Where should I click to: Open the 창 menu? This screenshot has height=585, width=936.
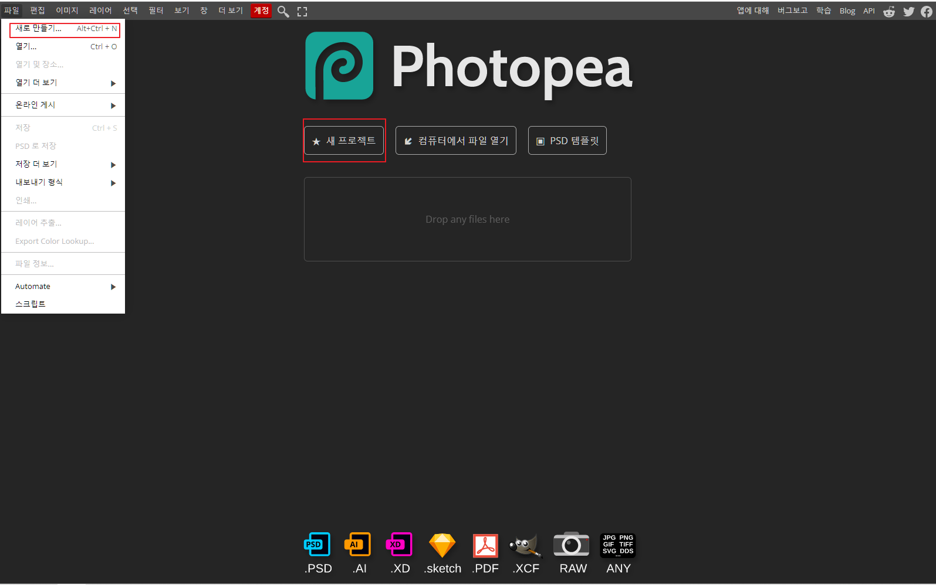coord(204,11)
